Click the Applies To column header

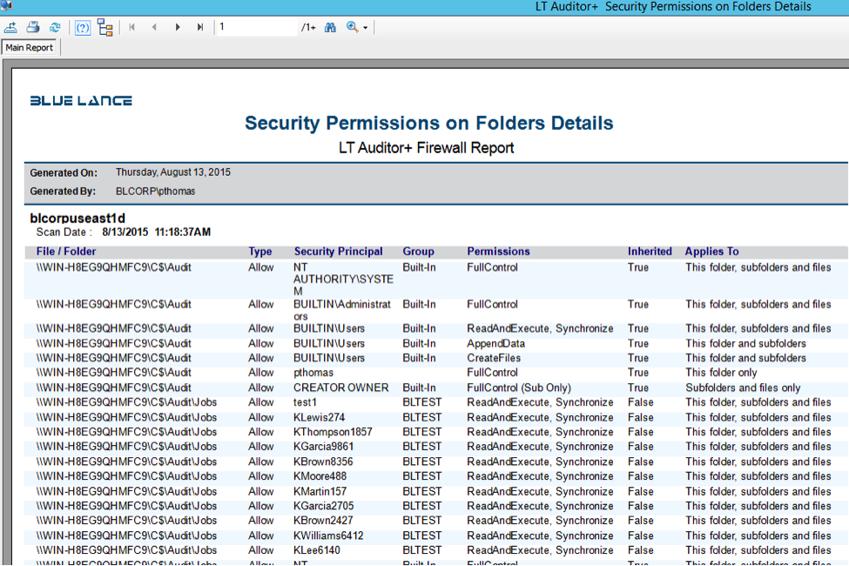(712, 252)
